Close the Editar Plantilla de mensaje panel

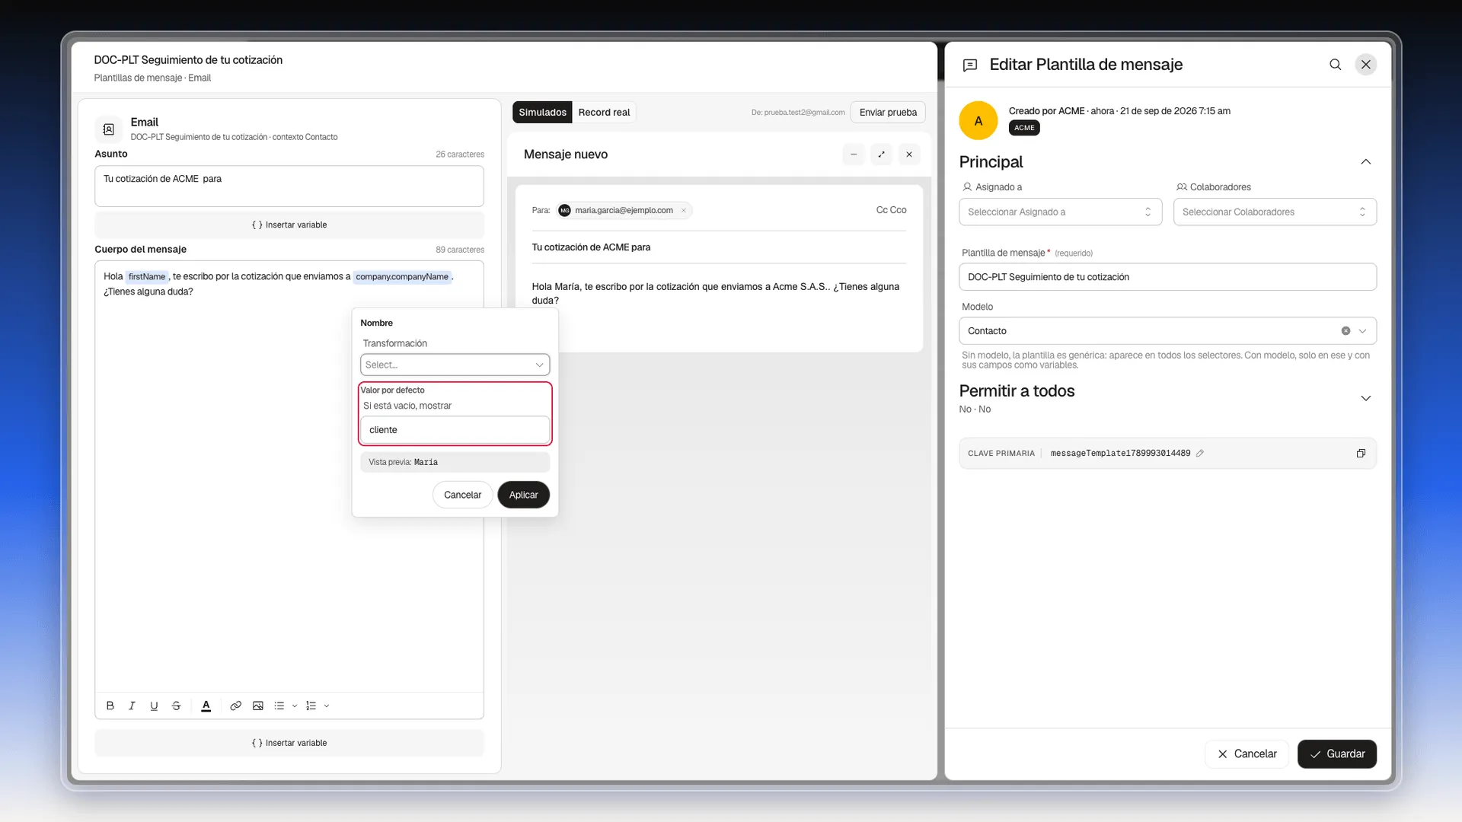pos(1366,65)
